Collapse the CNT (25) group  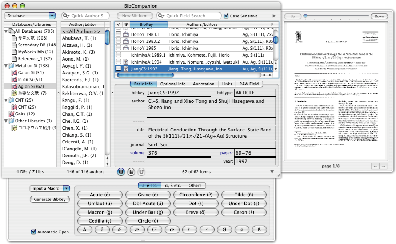(6, 100)
